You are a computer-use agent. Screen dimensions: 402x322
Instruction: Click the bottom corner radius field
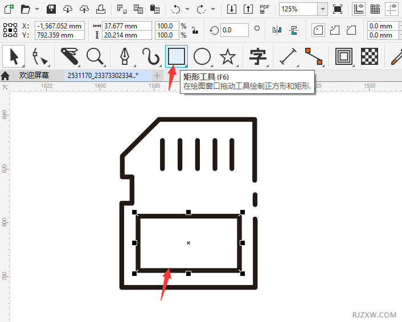(x=383, y=35)
